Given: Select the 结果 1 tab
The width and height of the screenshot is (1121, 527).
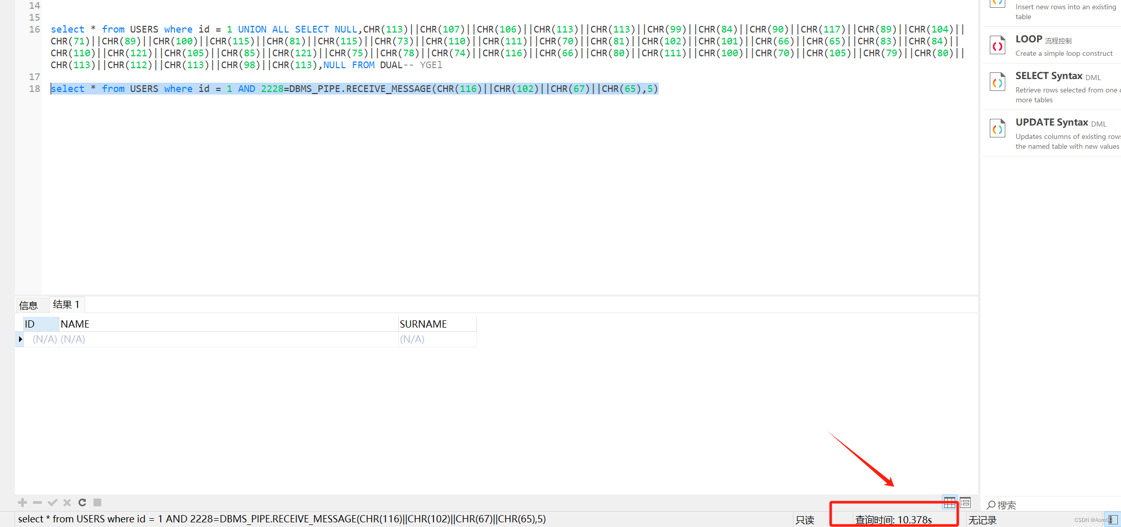Looking at the screenshot, I should point(66,304).
